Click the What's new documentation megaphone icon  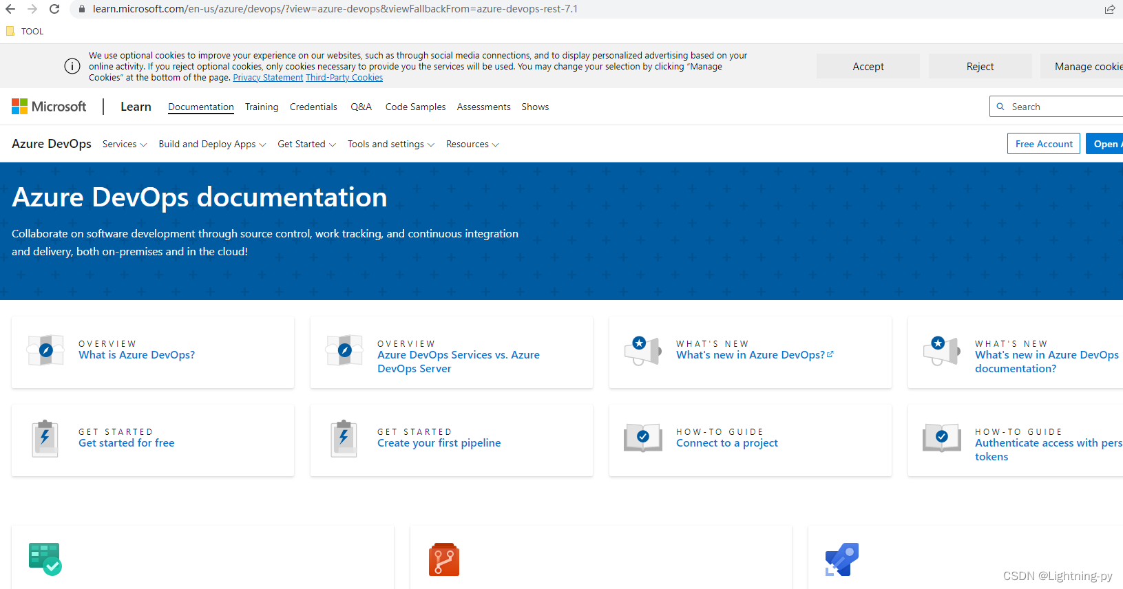[x=942, y=351]
